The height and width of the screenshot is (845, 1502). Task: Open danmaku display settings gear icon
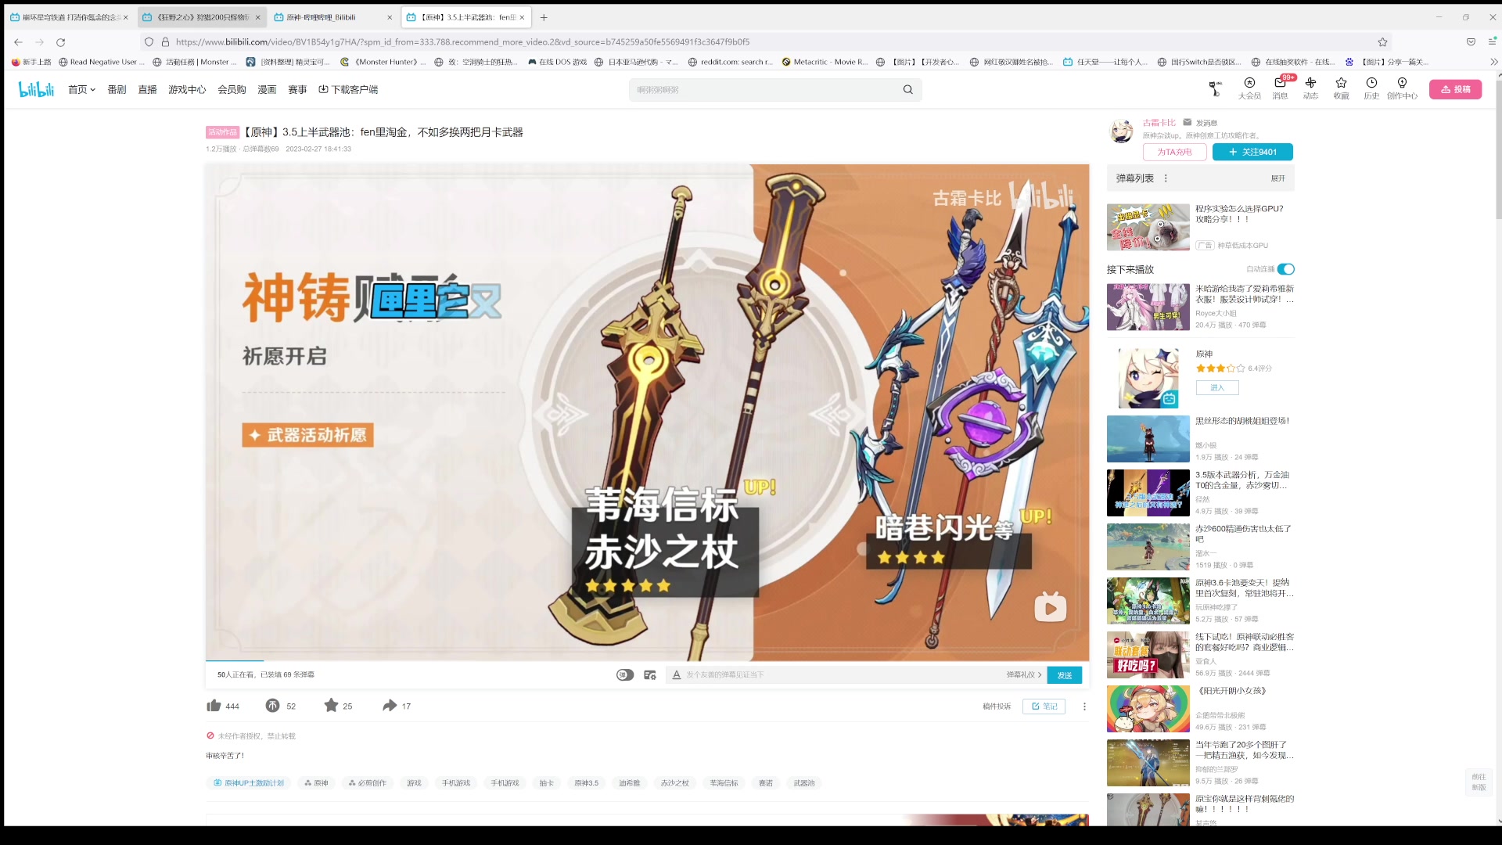[x=650, y=674]
